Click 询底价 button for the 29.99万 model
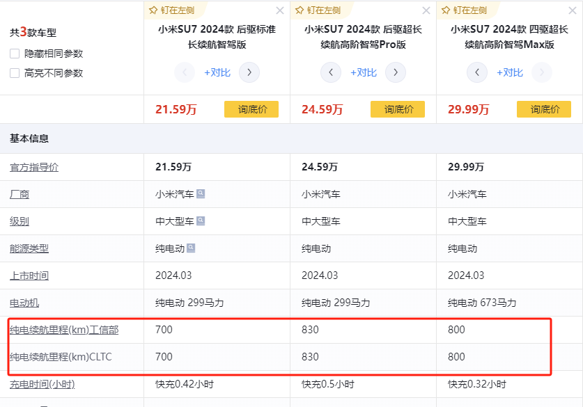Screen dimensions: 583x407 coord(544,109)
